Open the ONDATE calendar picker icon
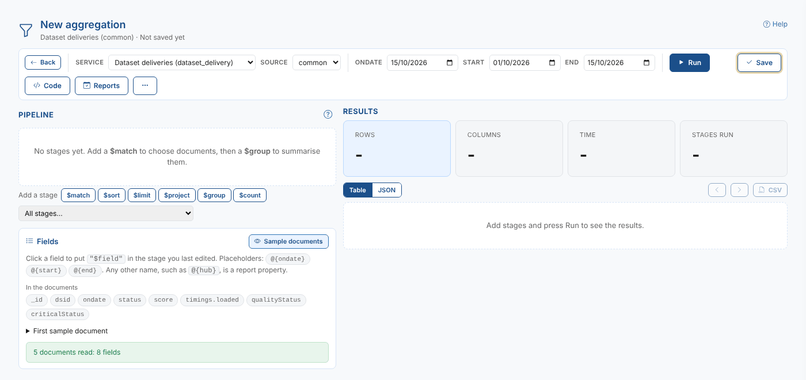 coord(450,62)
